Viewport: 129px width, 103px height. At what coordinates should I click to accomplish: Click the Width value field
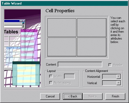70,76
